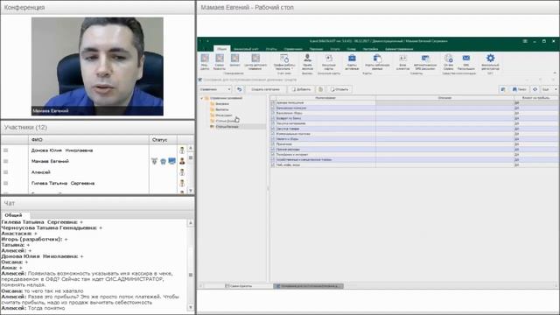Click participants list scroll-down arrow
This screenshot has height=315, width=560.
tap(191, 191)
